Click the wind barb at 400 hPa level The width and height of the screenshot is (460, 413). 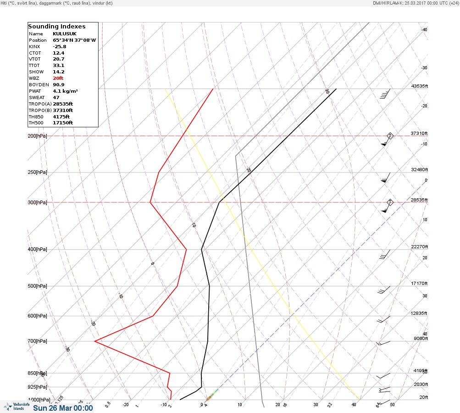click(385, 255)
